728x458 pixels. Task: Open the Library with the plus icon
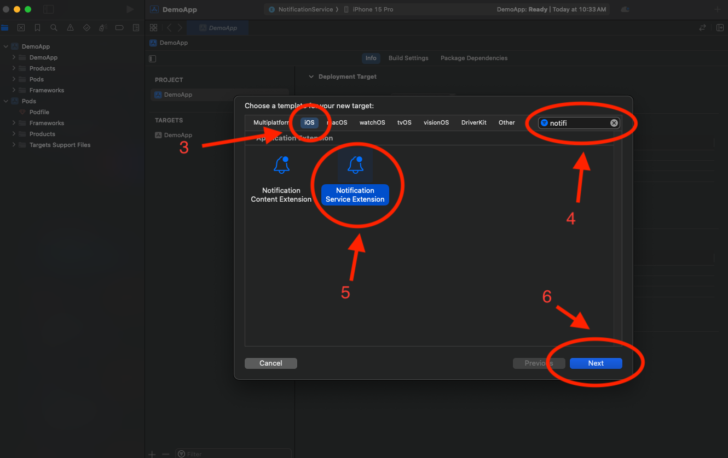coord(718,9)
